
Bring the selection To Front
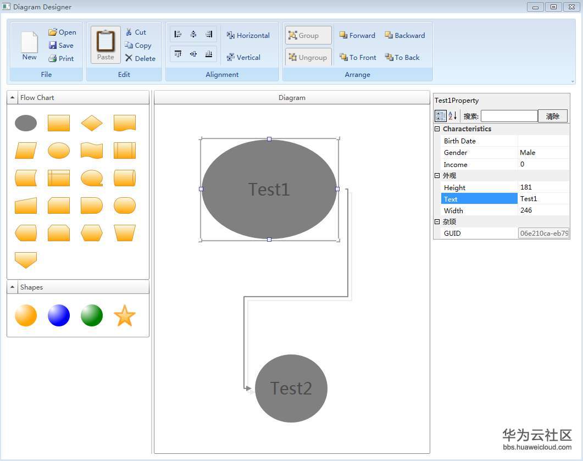point(357,57)
